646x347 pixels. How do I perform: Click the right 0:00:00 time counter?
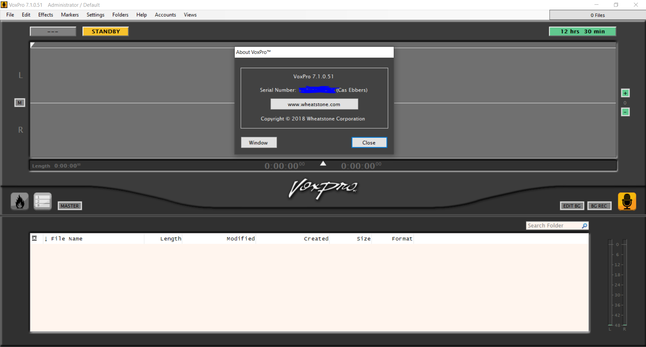[361, 166]
